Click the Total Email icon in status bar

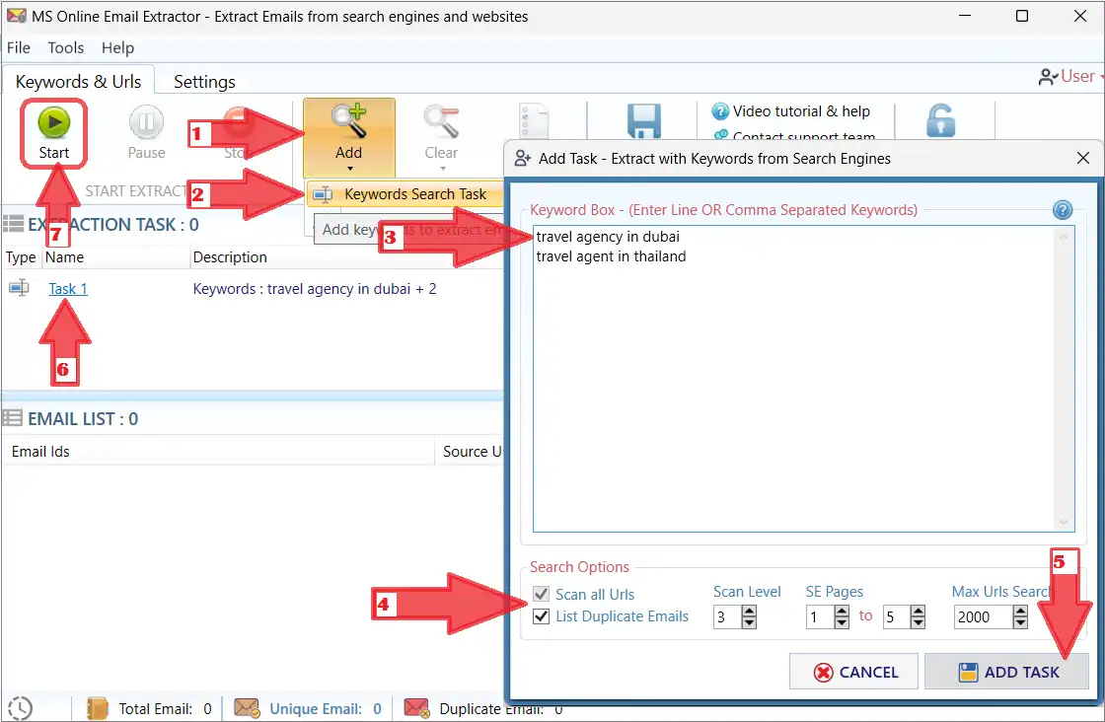[x=97, y=708]
